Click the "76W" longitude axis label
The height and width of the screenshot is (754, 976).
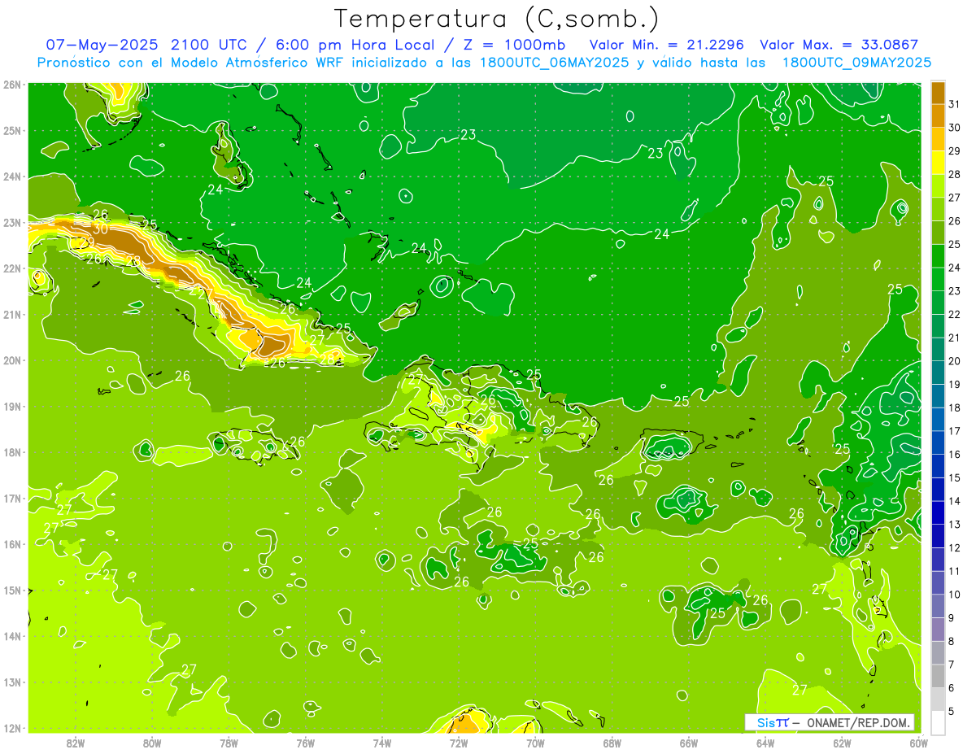(x=306, y=743)
